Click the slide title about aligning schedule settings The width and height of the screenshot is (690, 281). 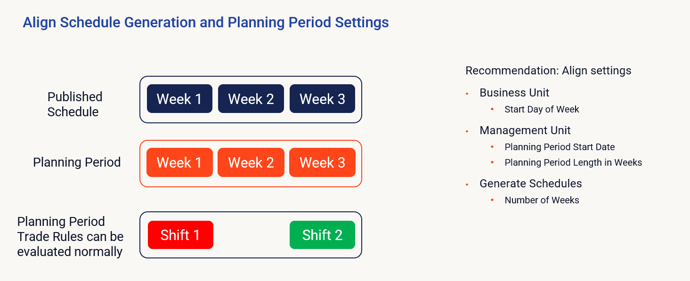pyautogui.click(x=206, y=23)
